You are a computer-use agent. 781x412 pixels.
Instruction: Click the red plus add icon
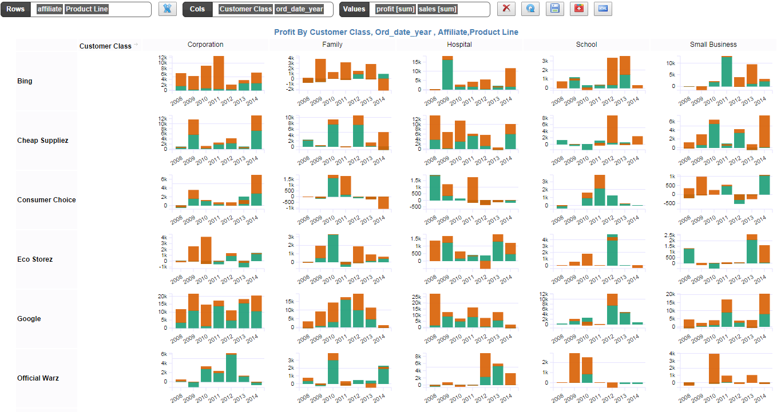(578, 9)
